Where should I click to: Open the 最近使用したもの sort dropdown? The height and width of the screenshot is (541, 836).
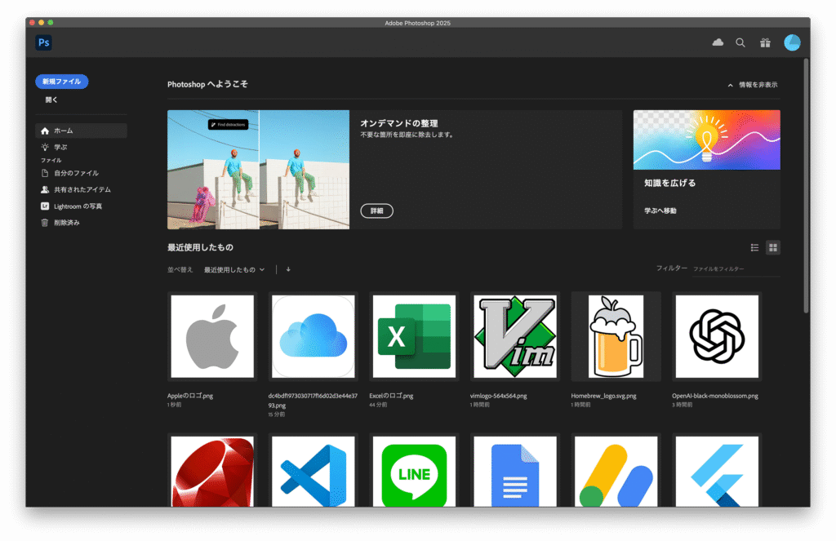coord(234,270)
